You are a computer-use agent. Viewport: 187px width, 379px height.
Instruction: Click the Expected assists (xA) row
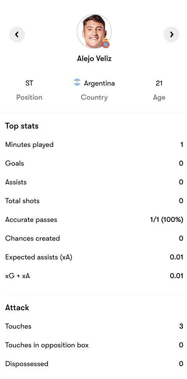pyautogui.click(x=94, y=257)
